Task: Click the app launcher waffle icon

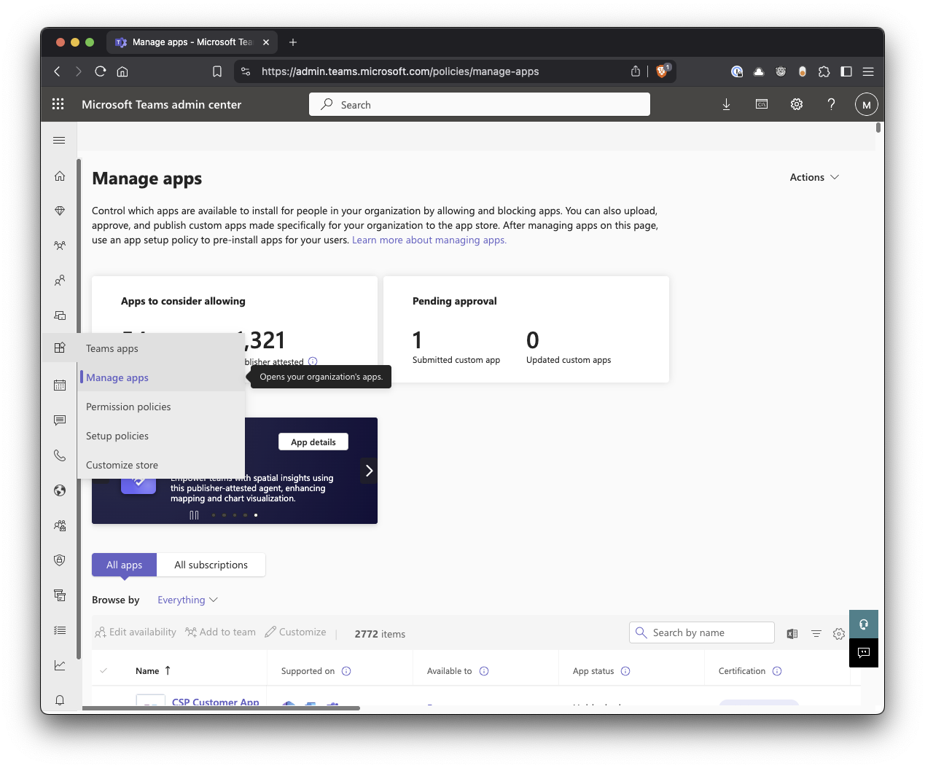Action: pos(58,104)
